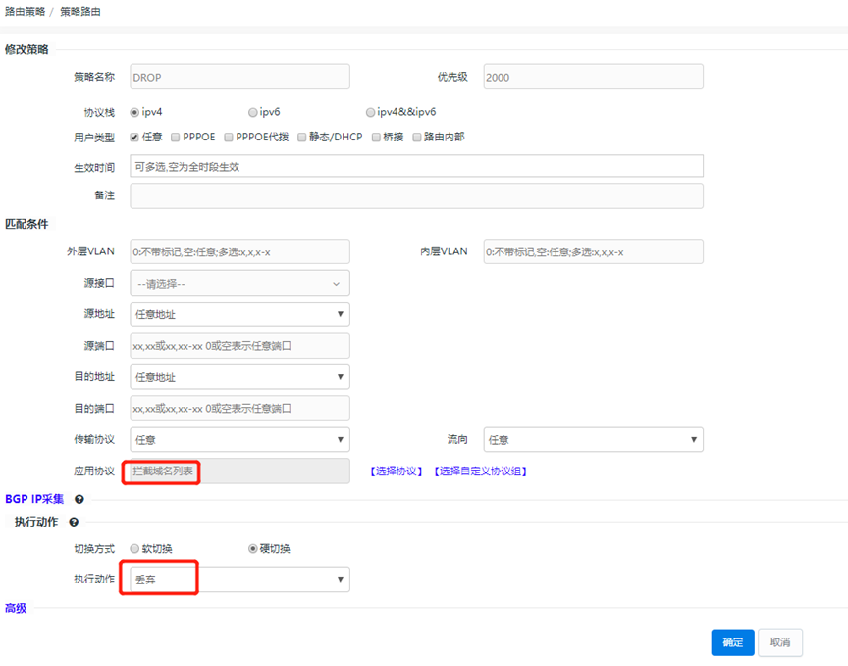This screenshot has width=848, height=666.
Task: Select 硬切换 switching mode
Action: (x=252, y=549)
